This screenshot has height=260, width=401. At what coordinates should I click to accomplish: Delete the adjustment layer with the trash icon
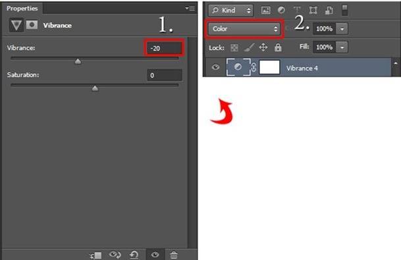pyautogui.click(x=174, y=255)
